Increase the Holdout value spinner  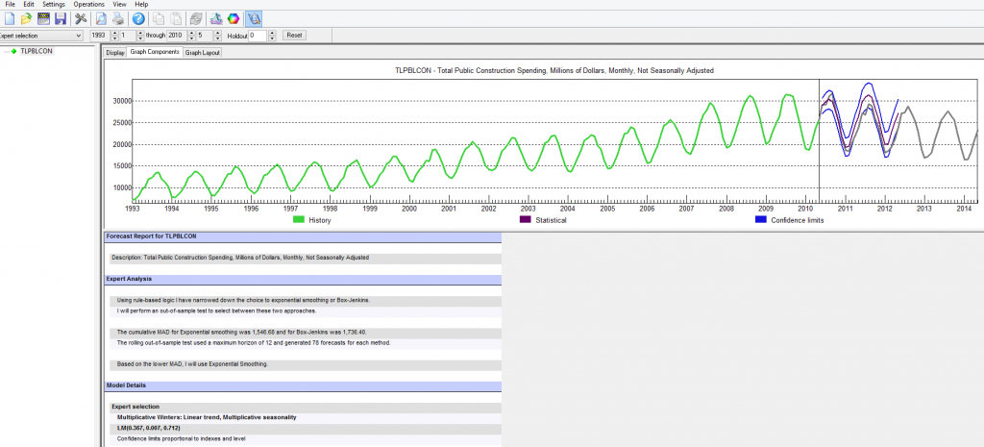pos(272,34)
